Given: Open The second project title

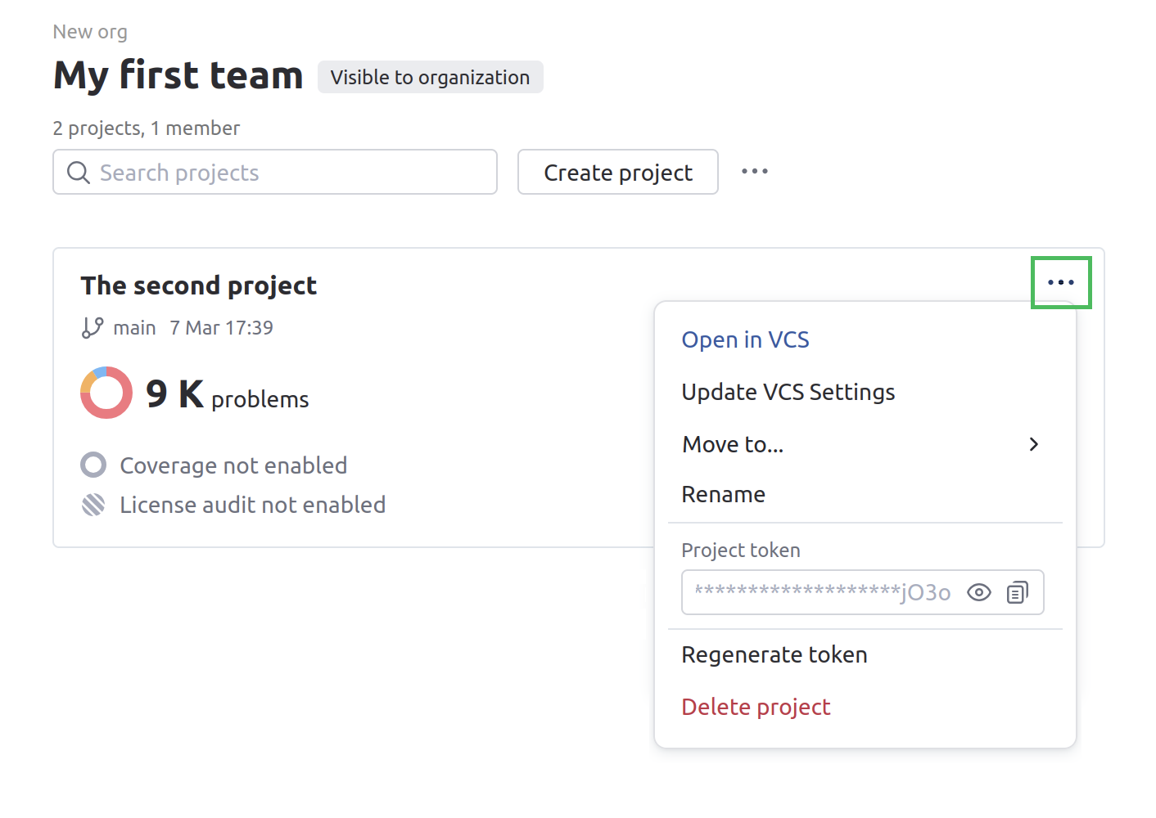Looking at the screenshot, I should (x=198, y=285).
